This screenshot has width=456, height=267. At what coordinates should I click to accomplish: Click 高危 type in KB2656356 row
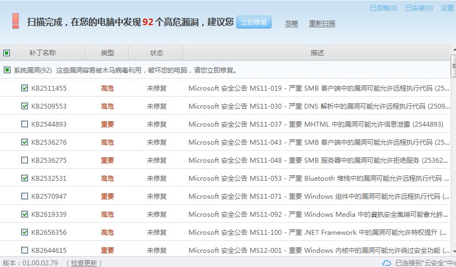(x=108, y=233)
